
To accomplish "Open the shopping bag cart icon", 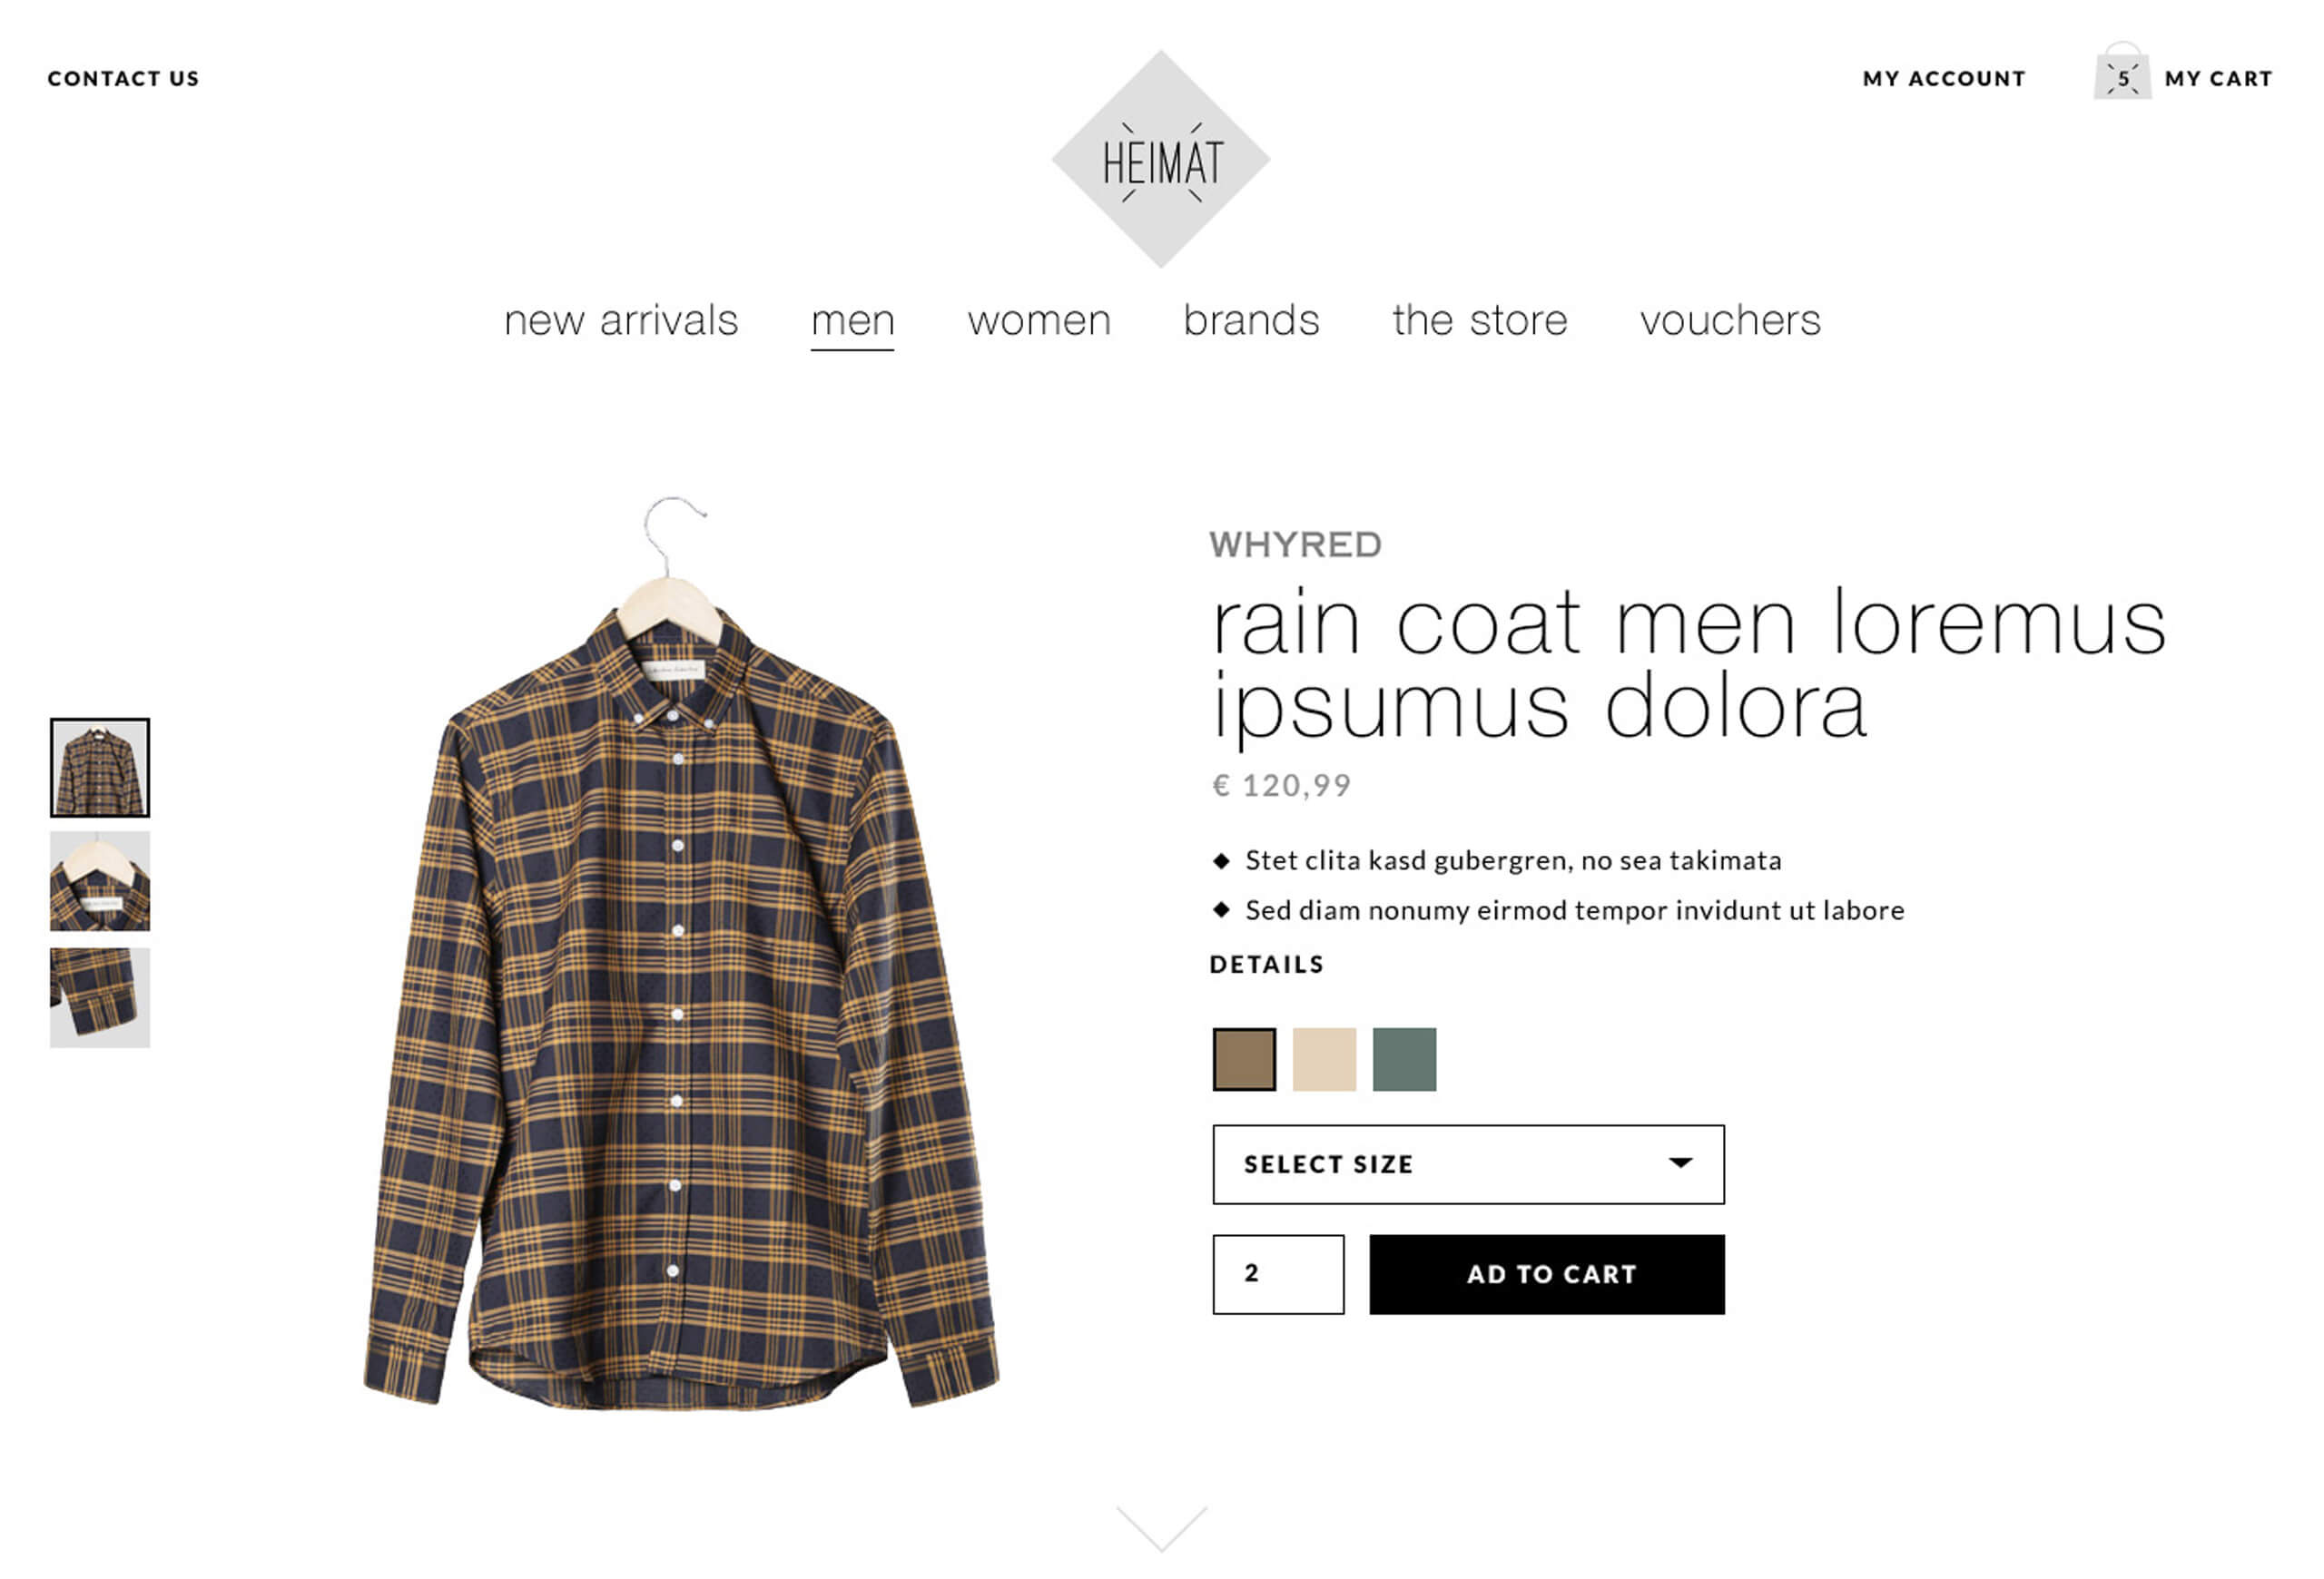I will pos(2122,71).
